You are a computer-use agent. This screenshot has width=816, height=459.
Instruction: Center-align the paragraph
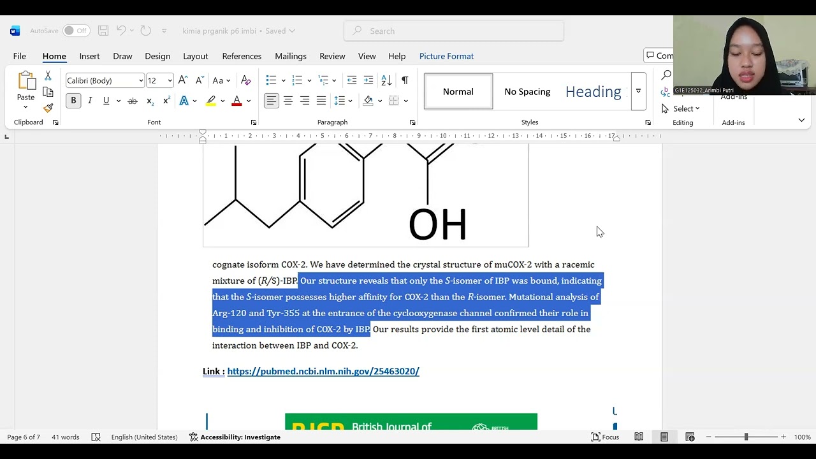click(x=288, y=101)
